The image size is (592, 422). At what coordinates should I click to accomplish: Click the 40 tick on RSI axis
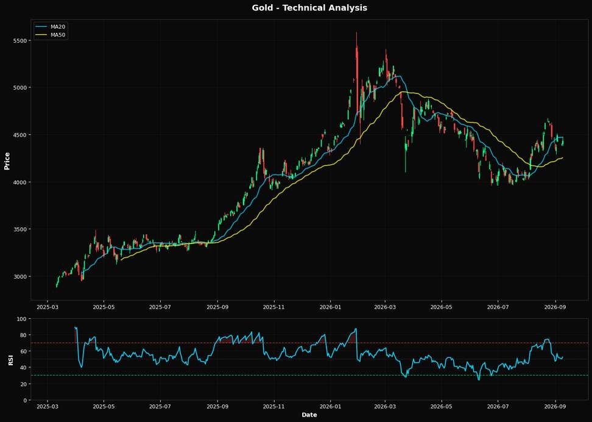(24, 368)
